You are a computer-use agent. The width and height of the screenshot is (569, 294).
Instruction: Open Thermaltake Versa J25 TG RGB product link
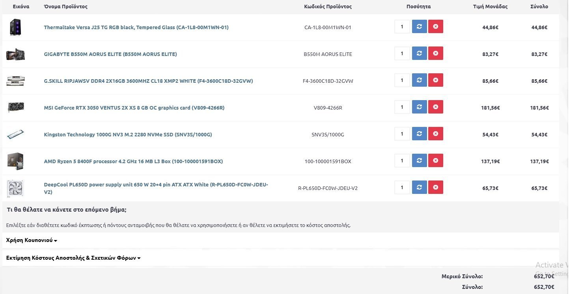pyautogui.click(x=136, y=27)
